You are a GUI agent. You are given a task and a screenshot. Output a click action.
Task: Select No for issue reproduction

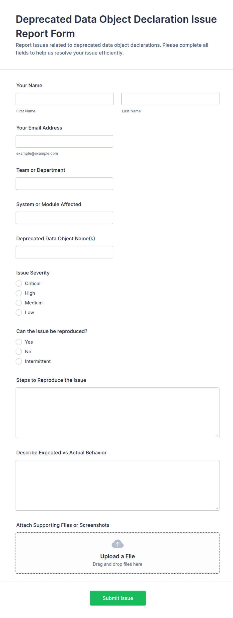pyautogui.click(x=19, y=352)
